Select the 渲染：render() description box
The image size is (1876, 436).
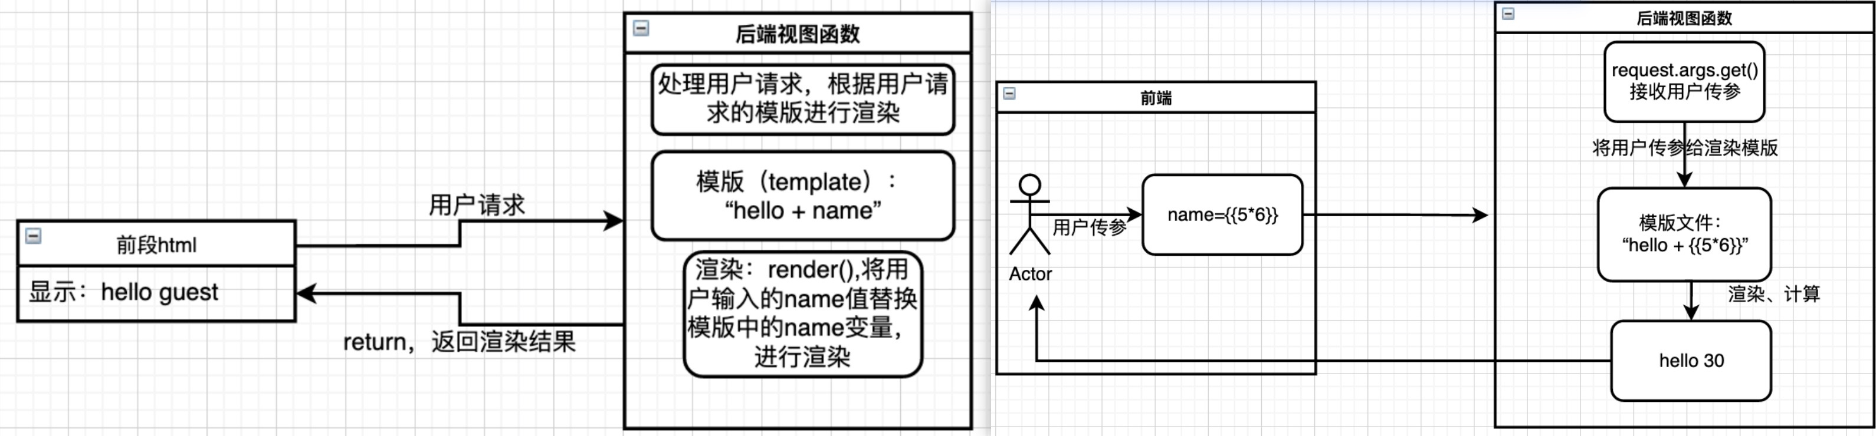tap(802, 313)
